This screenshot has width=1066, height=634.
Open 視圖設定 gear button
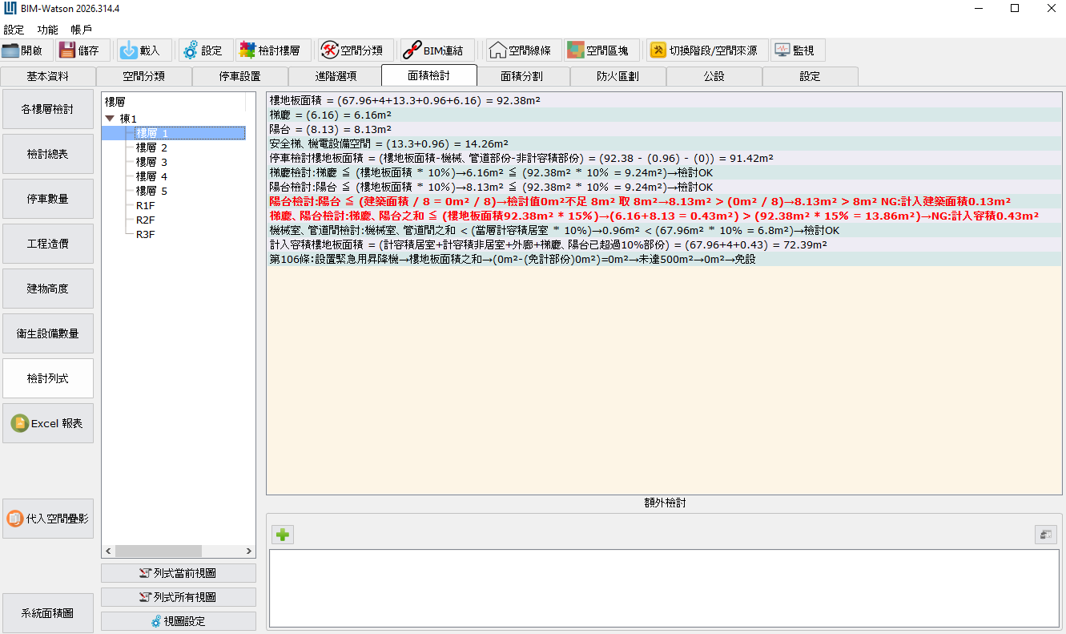point(179,621)
